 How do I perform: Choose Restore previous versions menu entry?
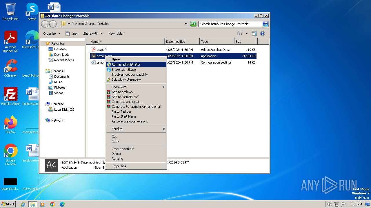click(x=136, y=121)
